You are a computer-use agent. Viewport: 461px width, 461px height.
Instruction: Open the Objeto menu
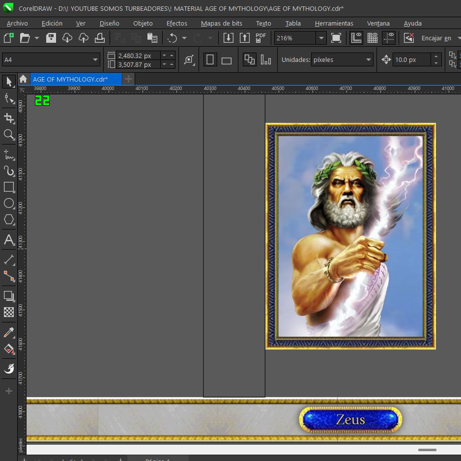point(143,23)
